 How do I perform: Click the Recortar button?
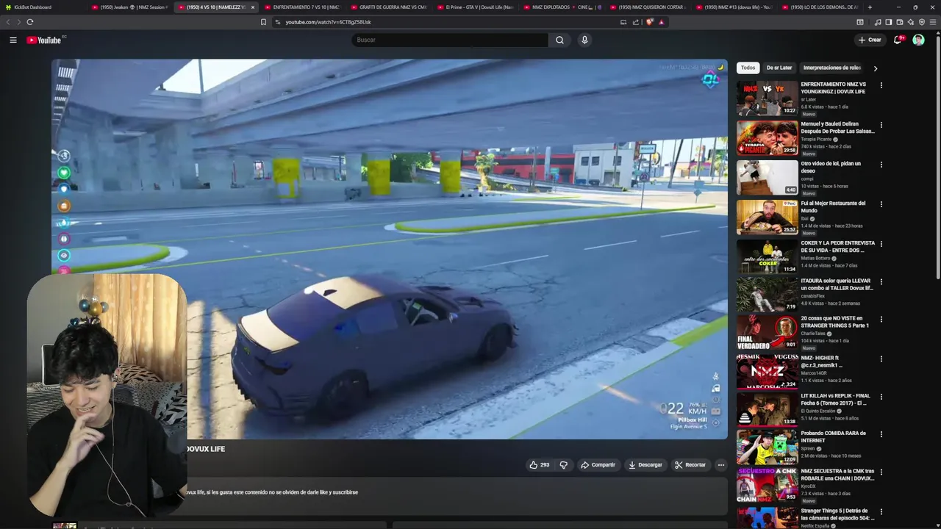pos(690,464)
